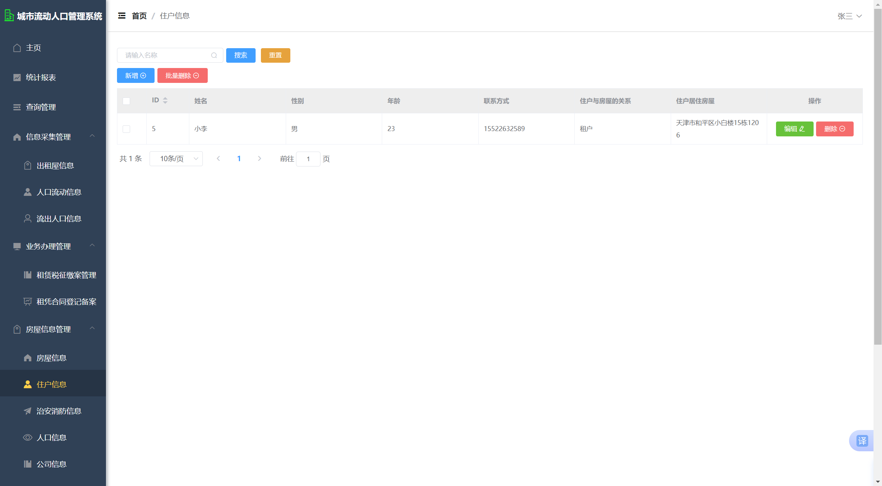Click house icon beside 信息采集管理
This screenshot has width=882, height=486.
[17, 137]
